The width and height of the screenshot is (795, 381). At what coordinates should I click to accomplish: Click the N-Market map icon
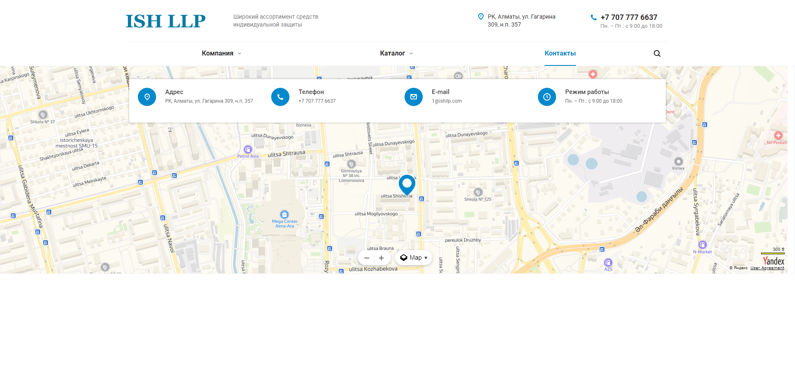[x=703, y=245]
